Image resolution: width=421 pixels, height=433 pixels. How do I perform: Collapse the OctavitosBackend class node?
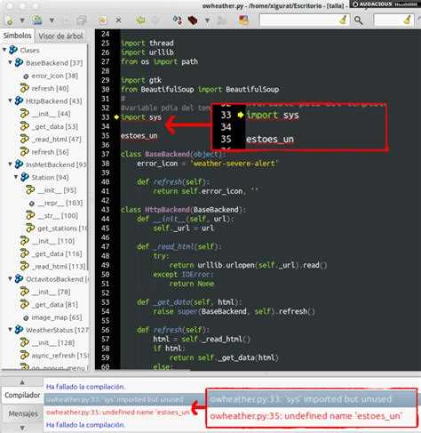pyautogui.click(x=10, y=279)
